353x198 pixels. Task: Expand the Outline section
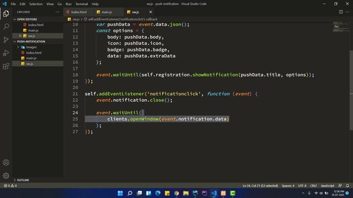tap(21, 180)
